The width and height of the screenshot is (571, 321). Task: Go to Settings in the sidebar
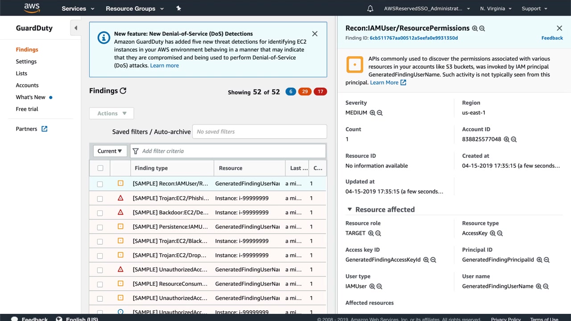26,62
